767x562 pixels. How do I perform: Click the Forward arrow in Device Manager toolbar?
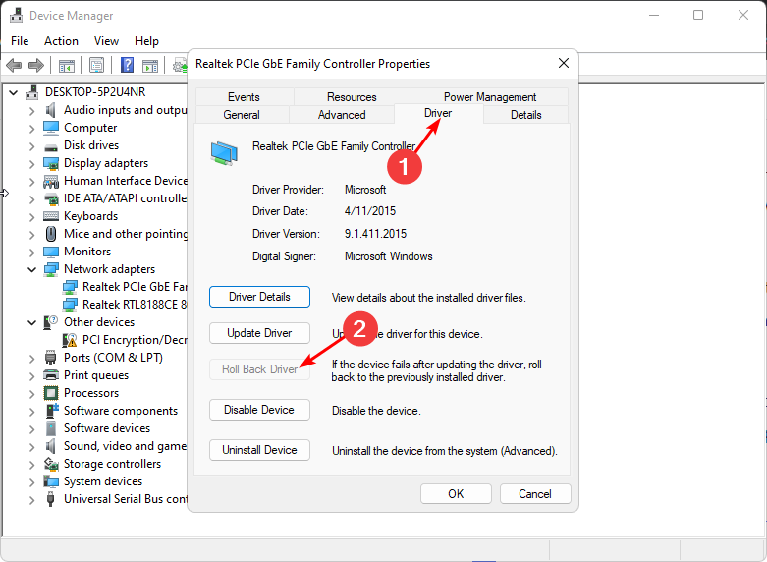point(36,65)
